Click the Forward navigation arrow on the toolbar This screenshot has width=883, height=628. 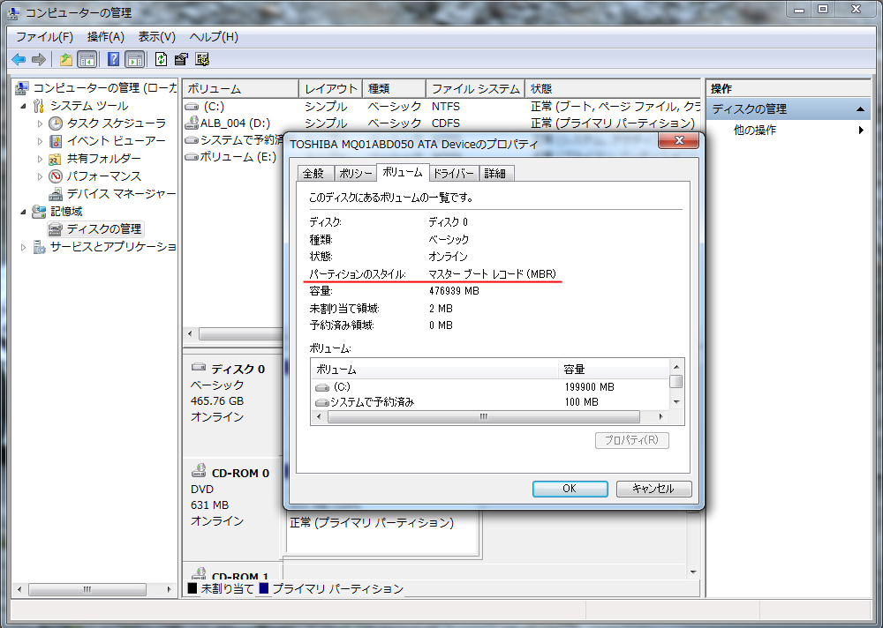(x=39, y=59)
